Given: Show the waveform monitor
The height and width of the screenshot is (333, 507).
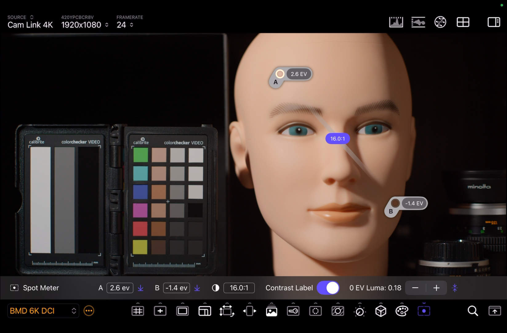Looking at the screenshot, I should pyautogui.click(x=418, y=22).
